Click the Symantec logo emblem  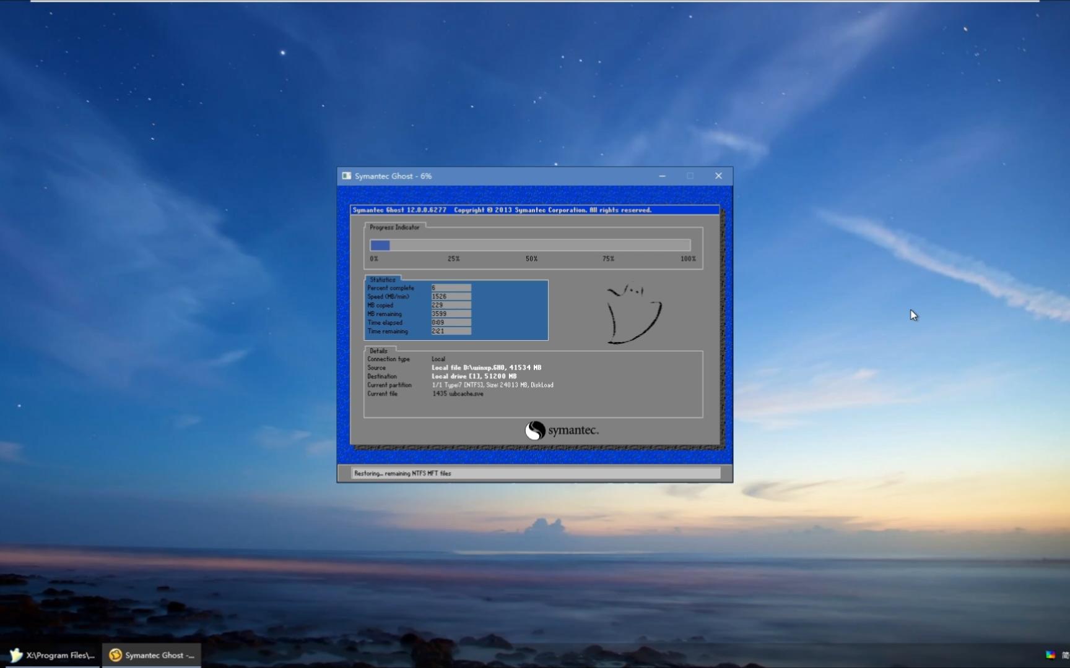(x=535, y=430)
